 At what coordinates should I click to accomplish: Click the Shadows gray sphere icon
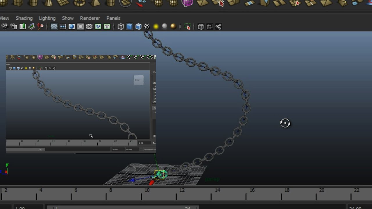pyautogui.click(x=164, y=27)
